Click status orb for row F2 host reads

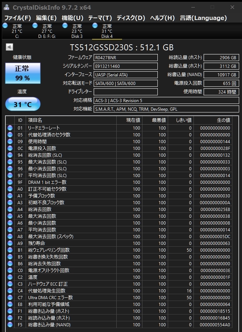10,318
